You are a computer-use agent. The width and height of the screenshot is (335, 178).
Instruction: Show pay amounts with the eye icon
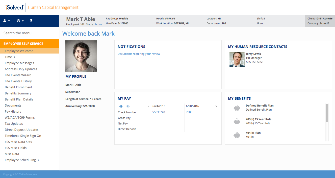tap(121, 106)
